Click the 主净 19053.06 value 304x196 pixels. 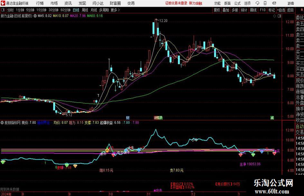[250, 164]
